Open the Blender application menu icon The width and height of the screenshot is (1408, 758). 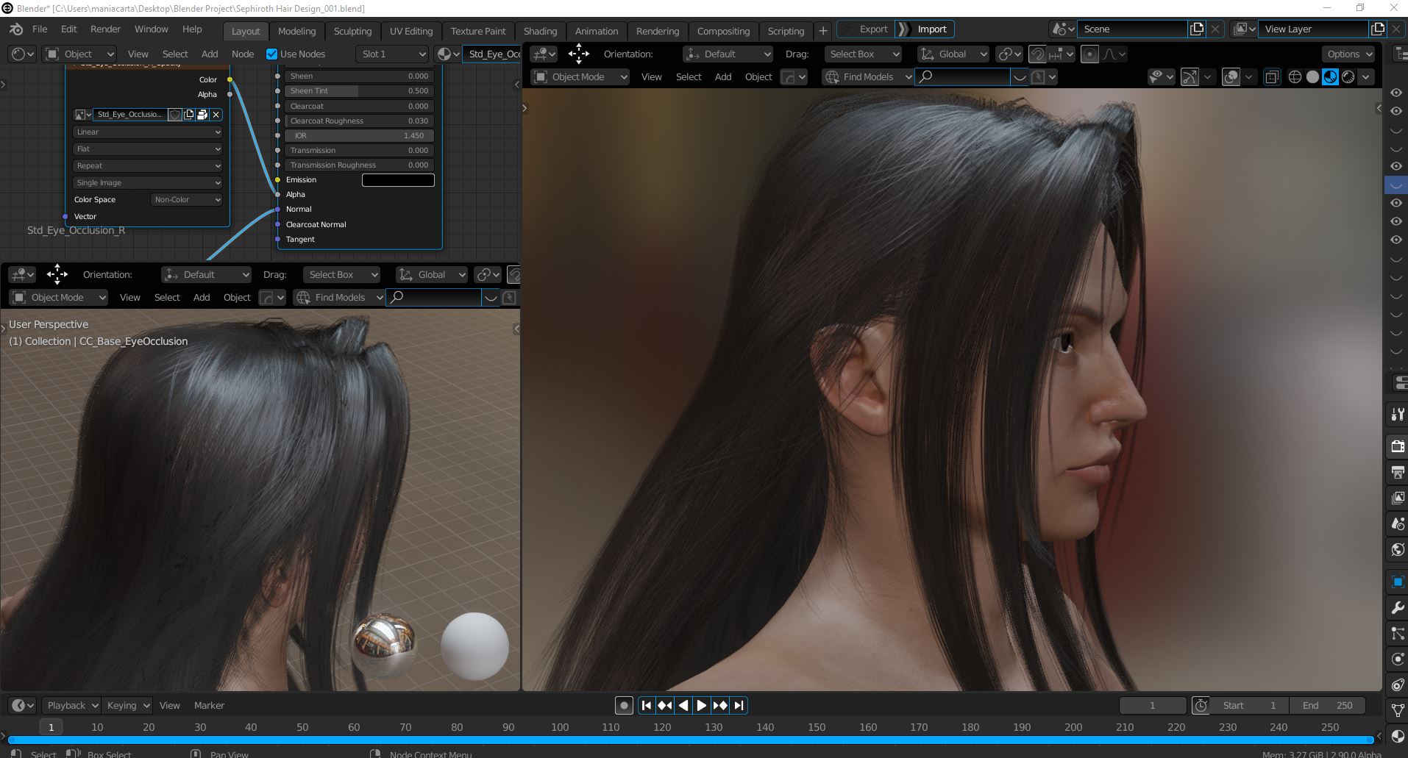(x=16, y=29)
